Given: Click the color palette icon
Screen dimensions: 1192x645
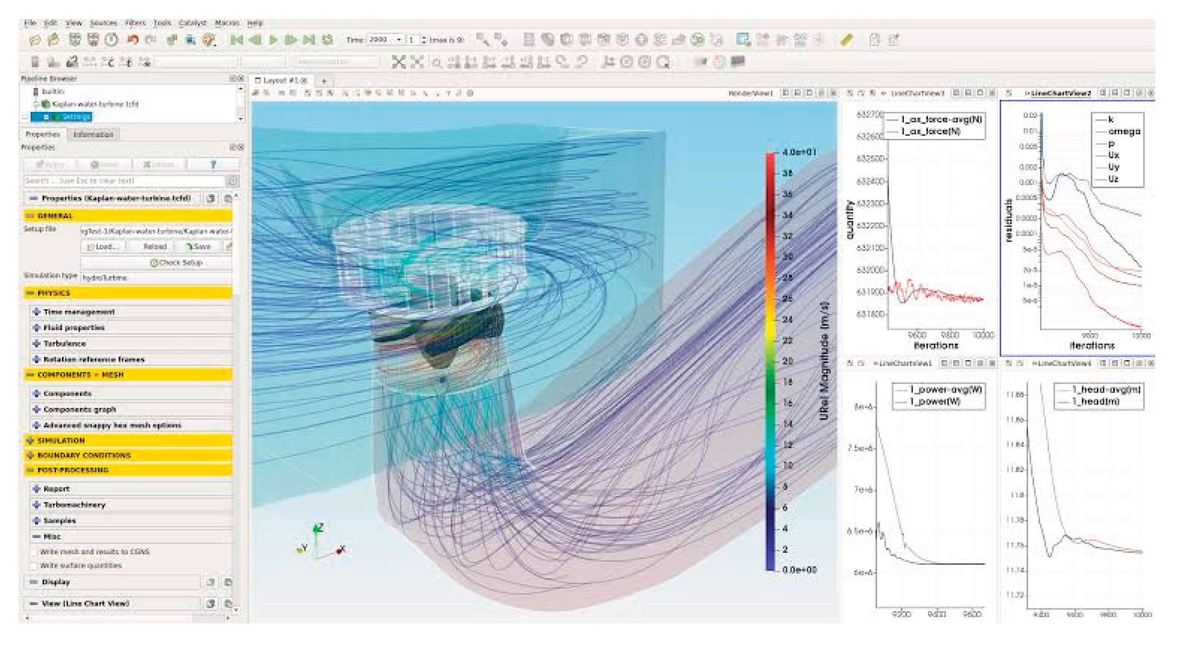Looking at the screenshot, I should [x=209, y=40].
